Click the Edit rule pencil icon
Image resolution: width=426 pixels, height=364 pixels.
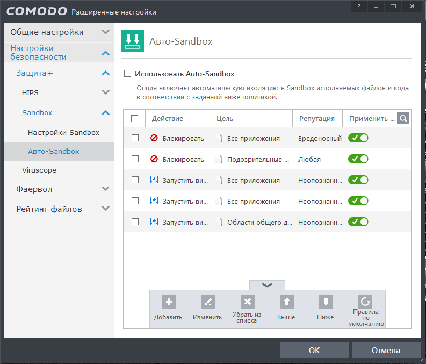click(x=208, y=302)
